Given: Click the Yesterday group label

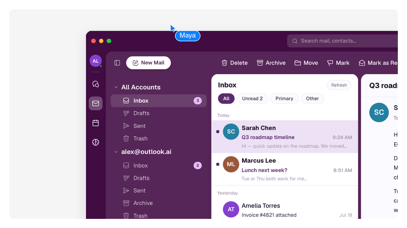Looking at the screenshot, I should (x=227, y=193).
